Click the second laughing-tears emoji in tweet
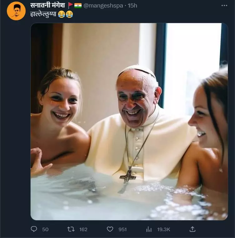The width and height of the screenshot is (235, 238). click(x=69, y=14)
